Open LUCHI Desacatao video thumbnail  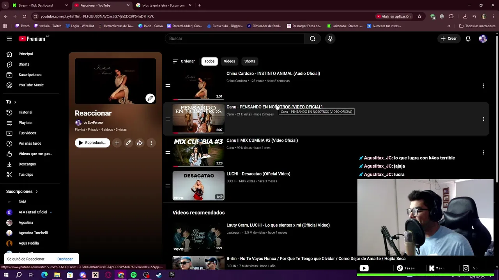(198, 186)
